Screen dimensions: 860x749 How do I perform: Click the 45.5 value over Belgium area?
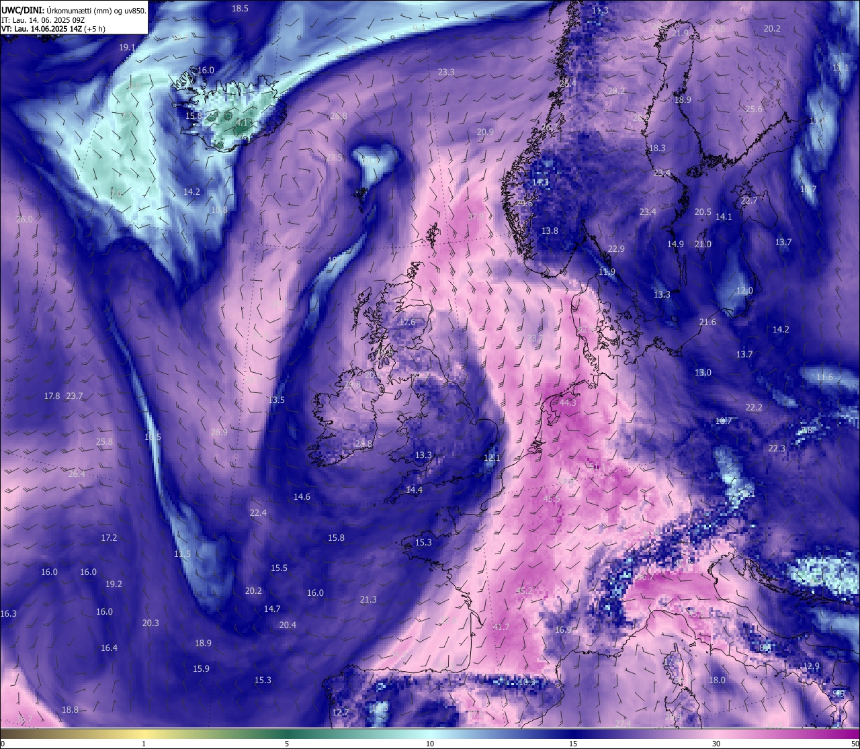[x=552, y=498]
